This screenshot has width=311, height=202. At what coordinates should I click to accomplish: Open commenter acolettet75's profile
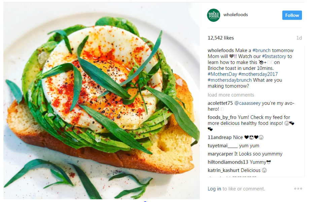click(x=220, y=103)
